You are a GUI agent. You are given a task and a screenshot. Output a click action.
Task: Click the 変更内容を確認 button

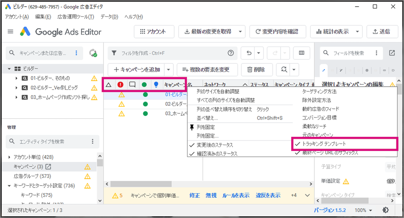coord(278,31)
